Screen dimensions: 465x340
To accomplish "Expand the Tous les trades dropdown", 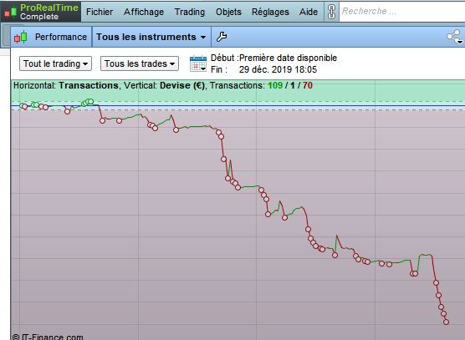I will 140,63.
